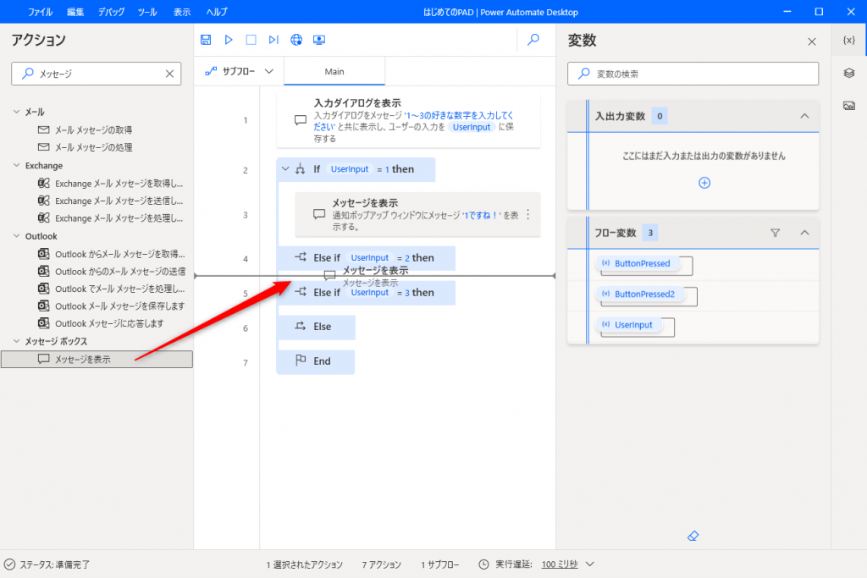867x578 pixels.
Task: Run the flow with the play icon
Action: point(229,40)
